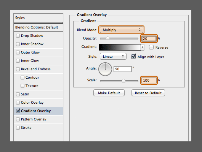
Task: Click the Make Default button
Action: tap(109, 93)
